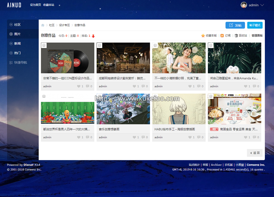Viewport: 274px width, 197px height.
Task: Open comments on 成都网咖装修设计 post
Action: click(x=143, y=86)
